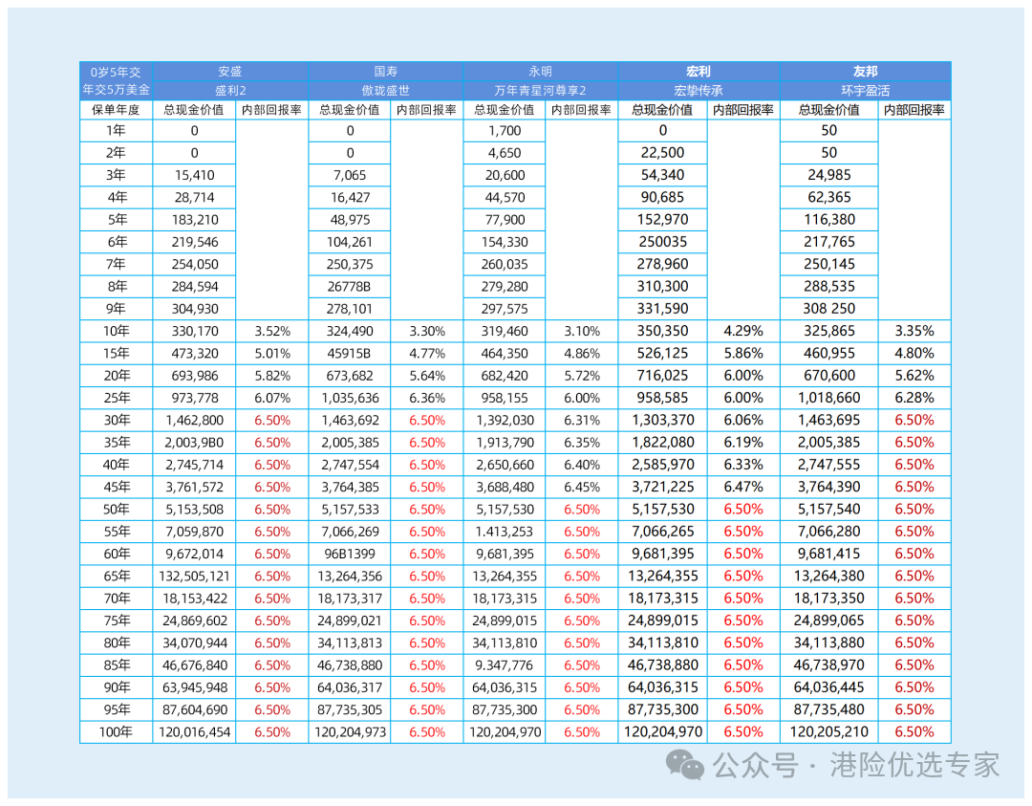Click the rate '6.31%'
This screenshot has width=1032, height=806.
[x=582, y=420]
